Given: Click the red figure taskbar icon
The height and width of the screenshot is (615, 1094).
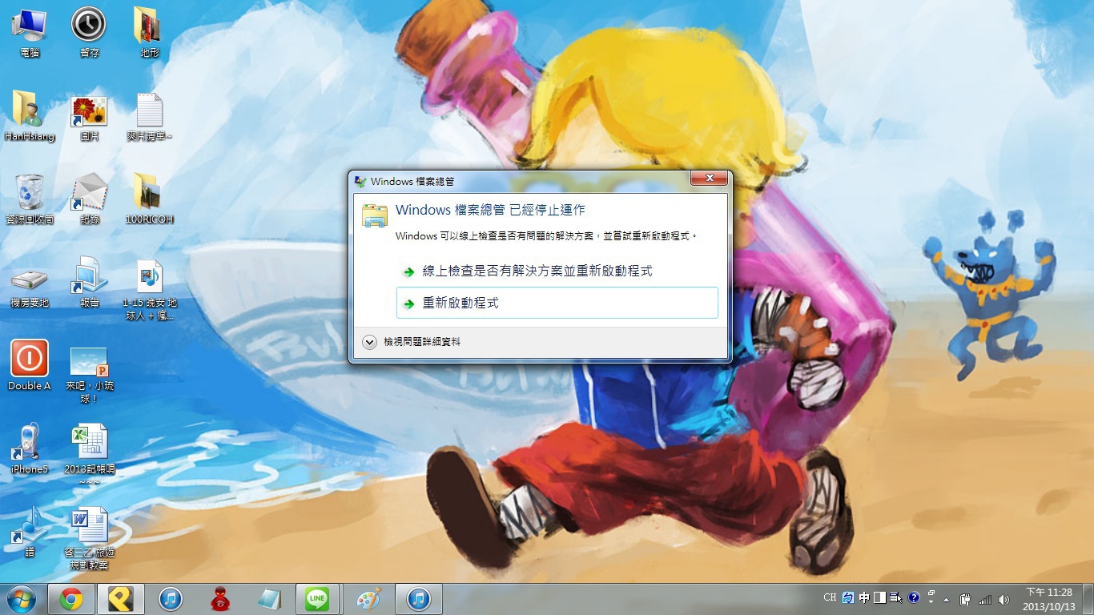Looking at the screenshot, I should pyautogui.click(x=220, y=599).
